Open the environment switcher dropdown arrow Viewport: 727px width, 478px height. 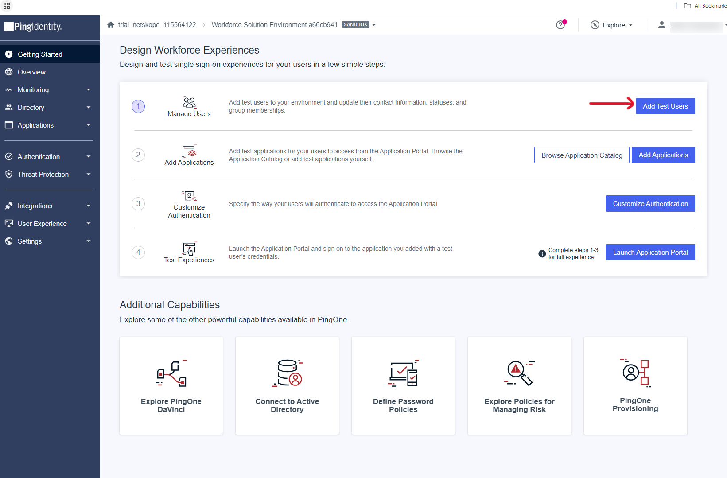pos(374,25)
